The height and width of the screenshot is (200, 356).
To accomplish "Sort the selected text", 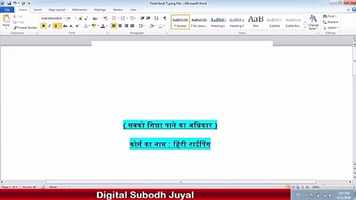I will 156,18.
